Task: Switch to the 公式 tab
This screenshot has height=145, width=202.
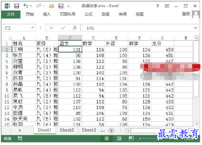Action: (88, 14)
